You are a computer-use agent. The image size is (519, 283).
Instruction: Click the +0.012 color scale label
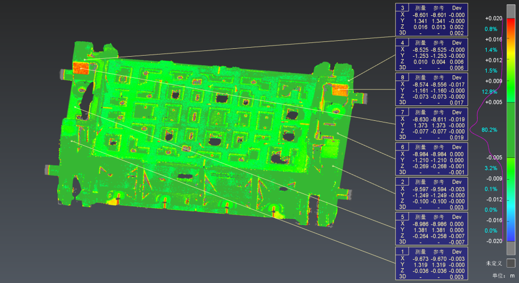tap(494, 60)
